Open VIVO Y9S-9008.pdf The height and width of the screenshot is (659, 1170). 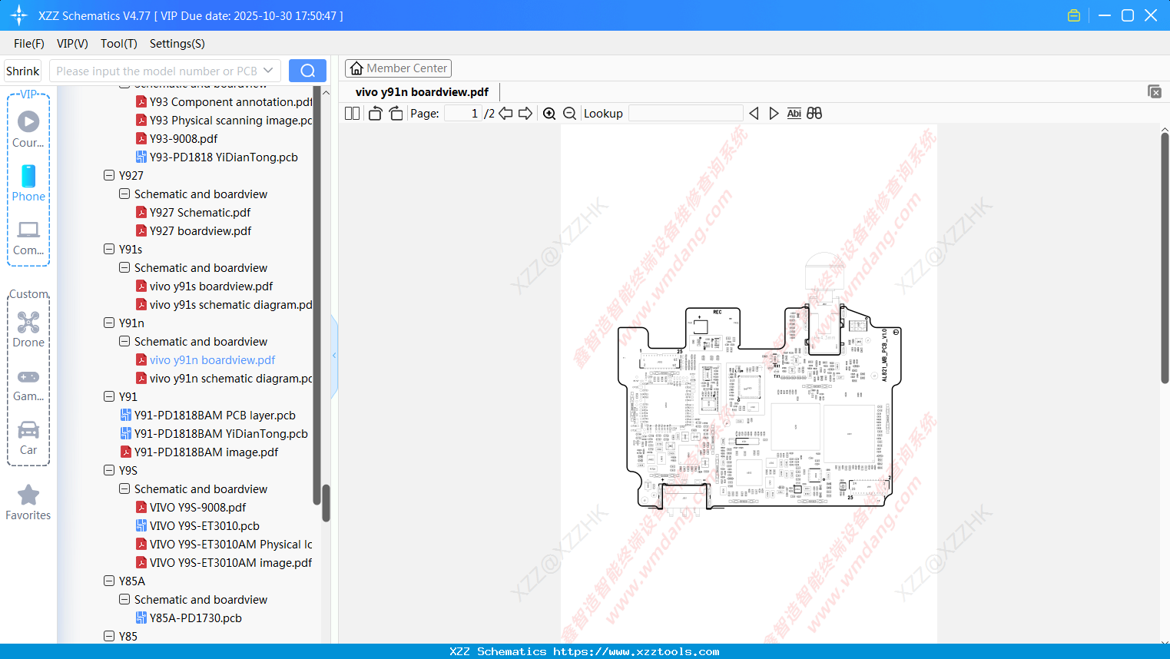(x=191, y=507)
